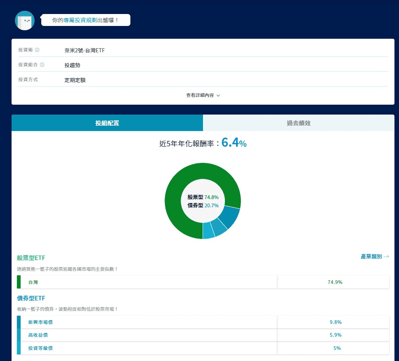399x361 pixels.
Task: Click the light blue 投資等級債 donut segment
Action: (208, 231)
